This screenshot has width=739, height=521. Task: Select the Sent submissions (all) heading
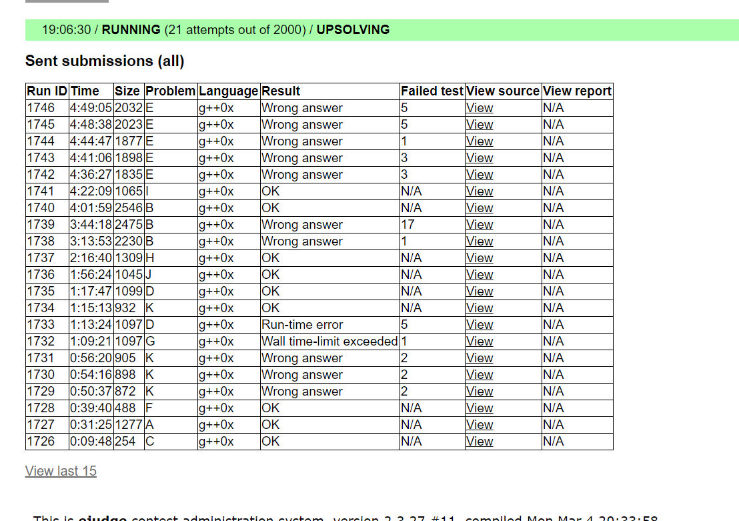[x=105, y=61]
